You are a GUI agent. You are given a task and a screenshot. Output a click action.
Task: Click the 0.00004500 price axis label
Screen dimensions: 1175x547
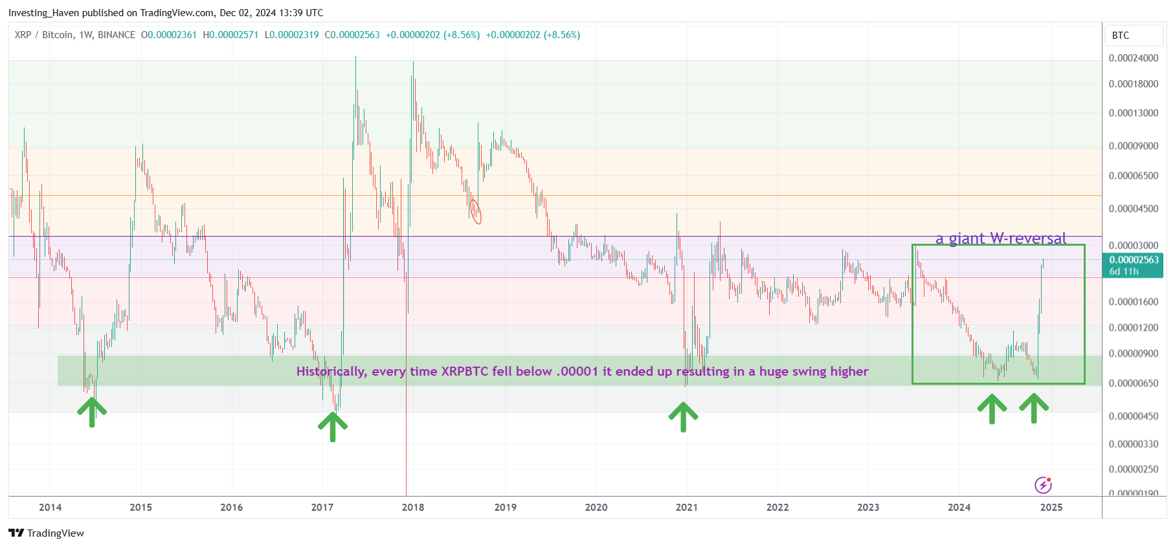point(1134,209)
